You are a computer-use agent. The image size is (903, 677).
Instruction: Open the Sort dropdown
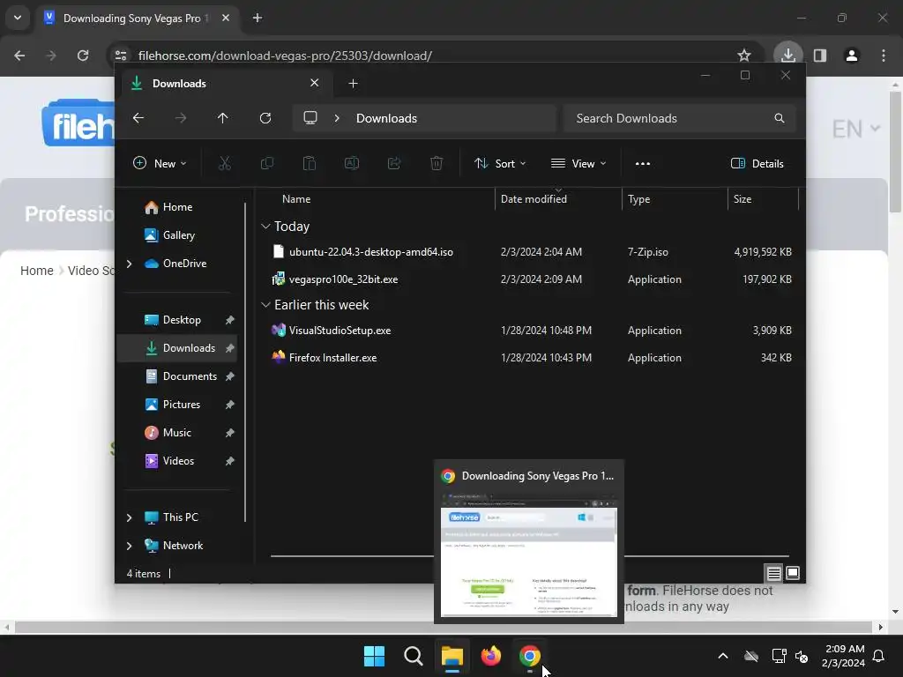pyautogui.click(x=499, y=163)
